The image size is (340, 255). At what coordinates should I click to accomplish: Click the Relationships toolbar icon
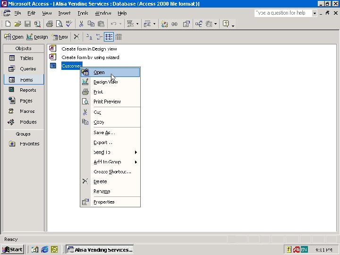pos(199,24)
